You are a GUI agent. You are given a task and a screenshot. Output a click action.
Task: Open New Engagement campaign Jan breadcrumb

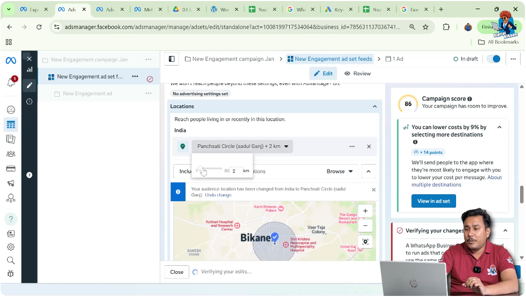click(x=230, y=59)
